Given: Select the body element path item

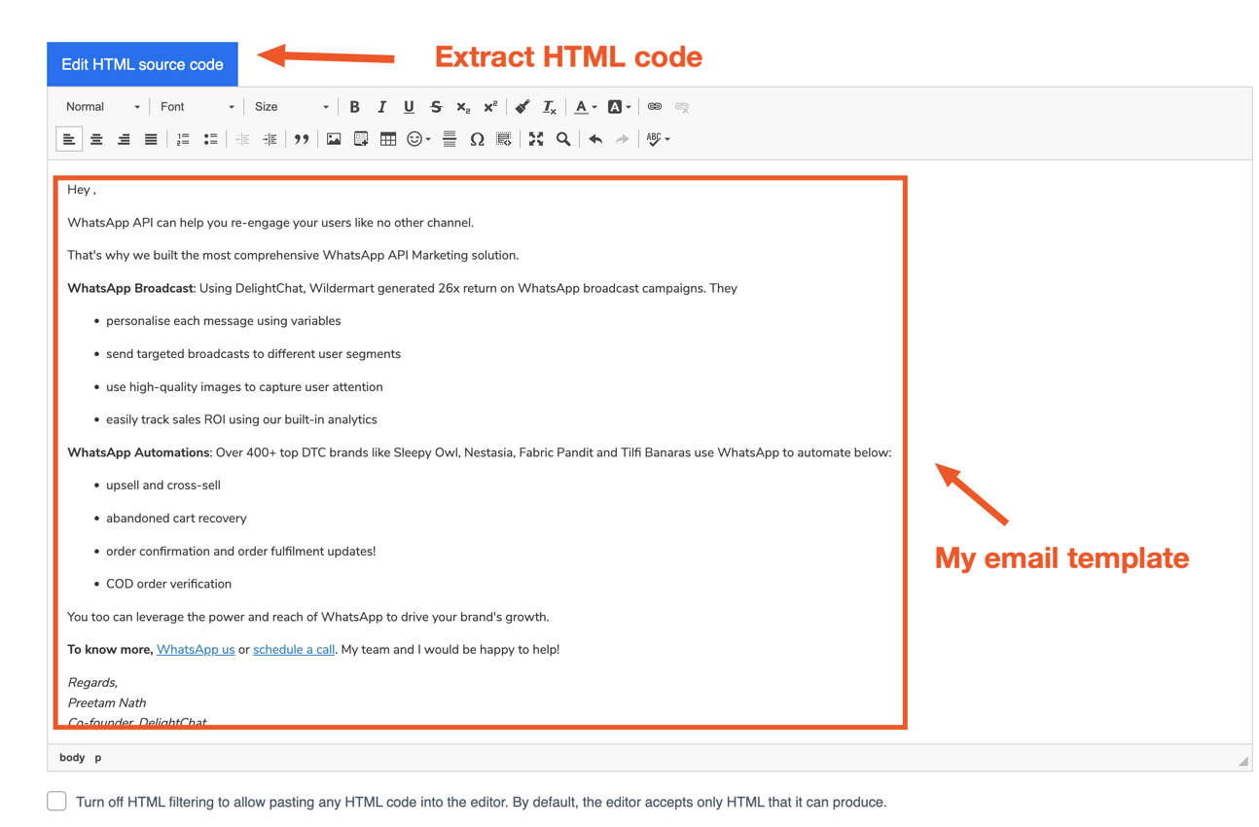Looking at the screenshot, I should point(72,757).
